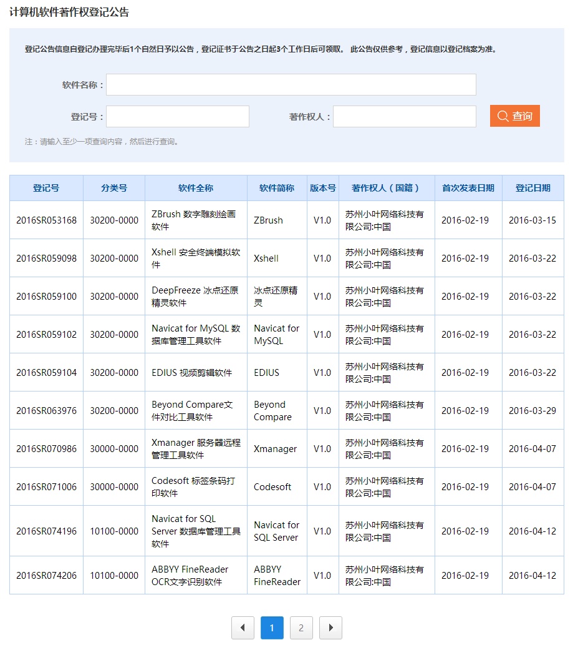This screenshot has height=660, width=583.
Task: Click the 计算机软件著作权登记公告 page heading
Action: (69, 12)
